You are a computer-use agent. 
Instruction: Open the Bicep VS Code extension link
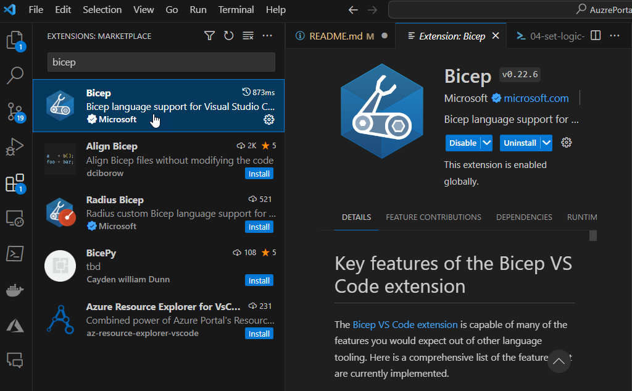coord(405,324)
